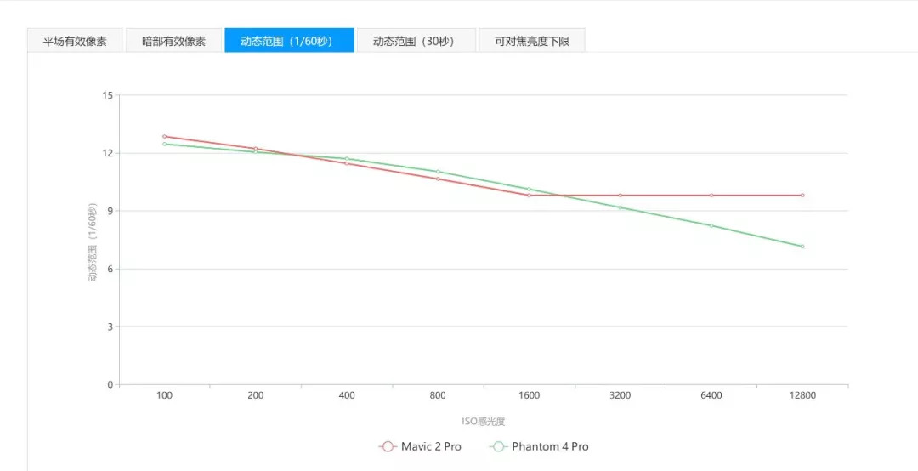Open the 暗部有效像素 tab
918x471 pixels.
173,41
